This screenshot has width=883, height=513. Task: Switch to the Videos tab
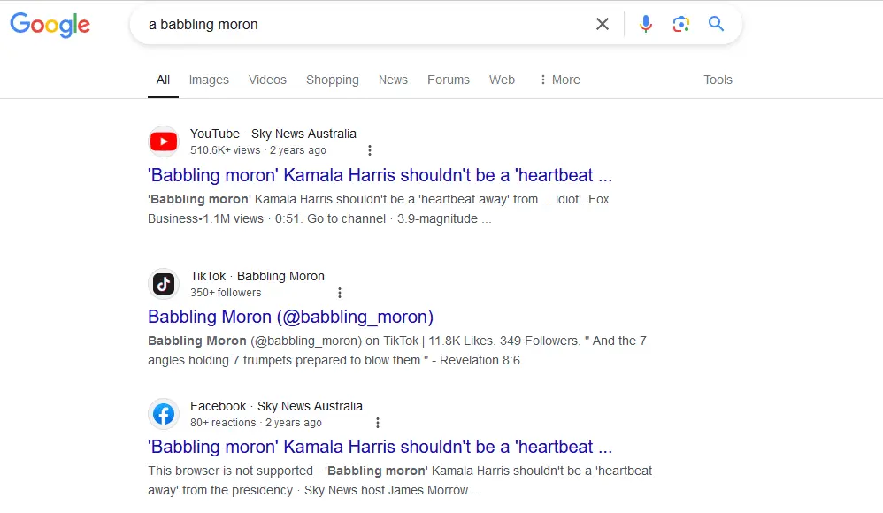(x=267, y=80)
